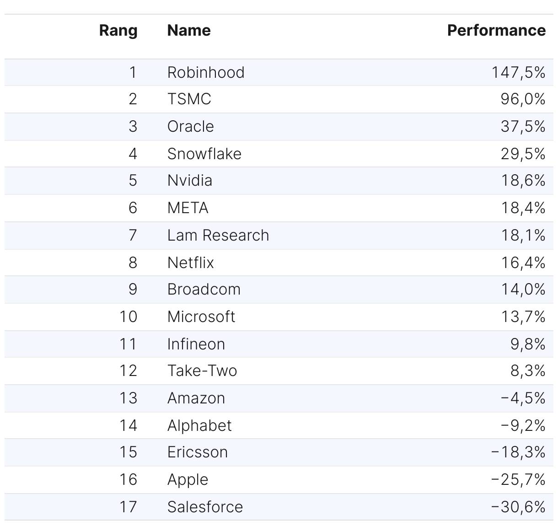Click the META row name
Viewport: 558px width, 526px height.
[188, 208]
